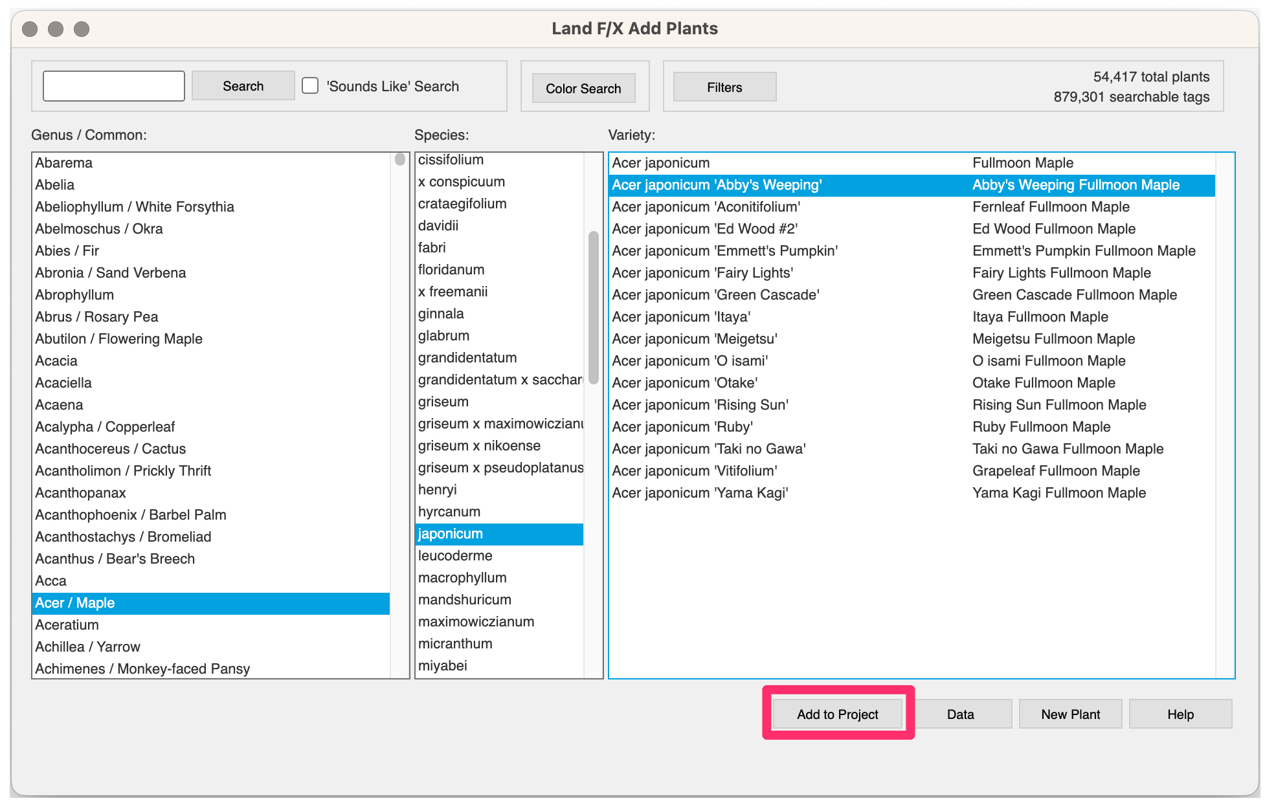This screenshot has width=1265, height=805.
Task: Select species macrophyllum
Action: [x=500, y=578]
